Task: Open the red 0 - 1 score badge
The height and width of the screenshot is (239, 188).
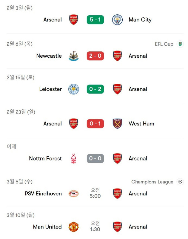Action: click(x=95, y=124)
